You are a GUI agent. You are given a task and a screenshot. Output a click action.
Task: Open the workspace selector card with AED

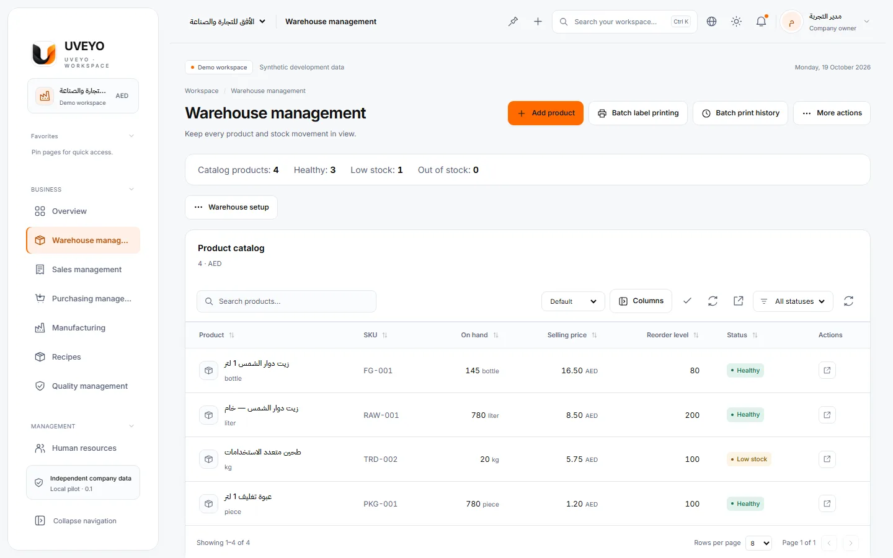click(x=83, y=96)
